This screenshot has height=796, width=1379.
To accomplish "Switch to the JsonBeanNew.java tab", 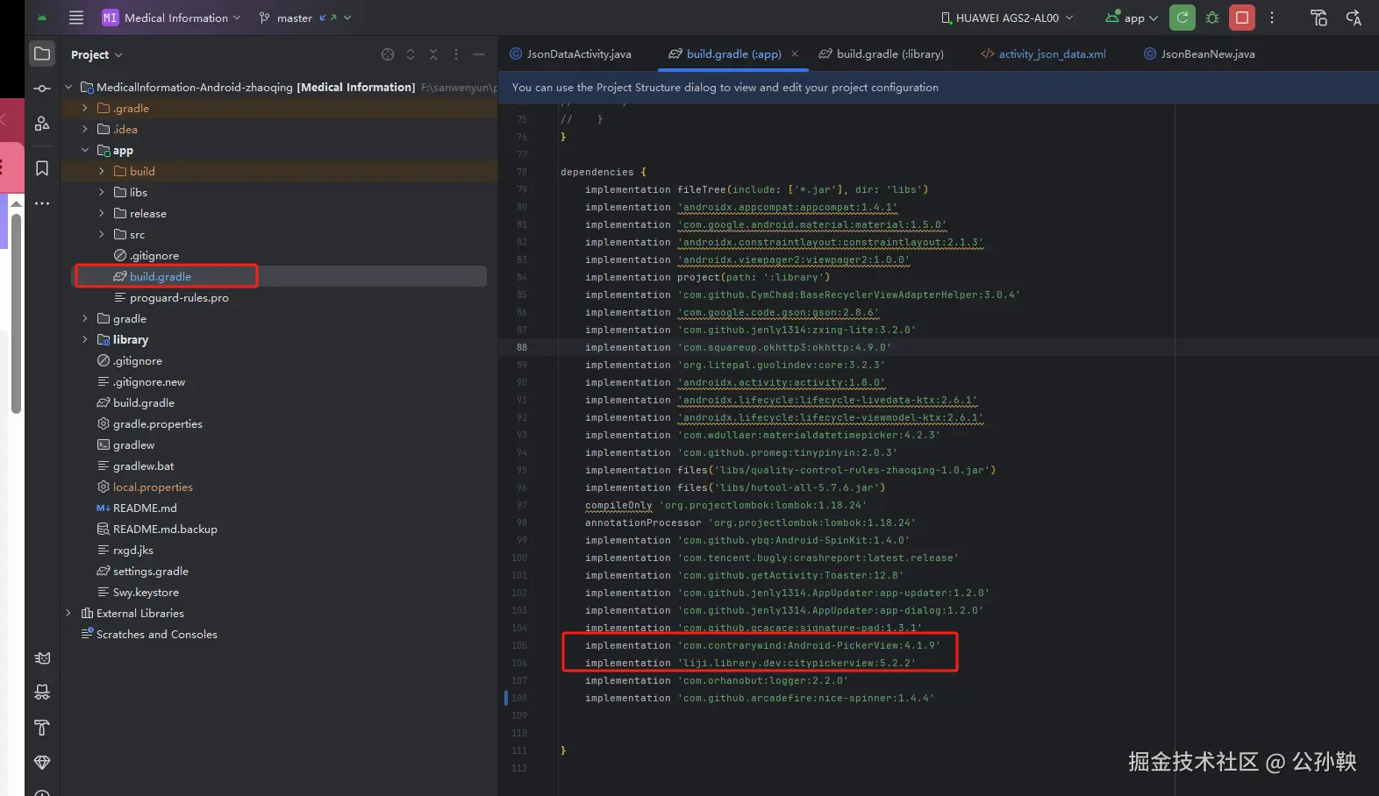I will (1199, 53).
